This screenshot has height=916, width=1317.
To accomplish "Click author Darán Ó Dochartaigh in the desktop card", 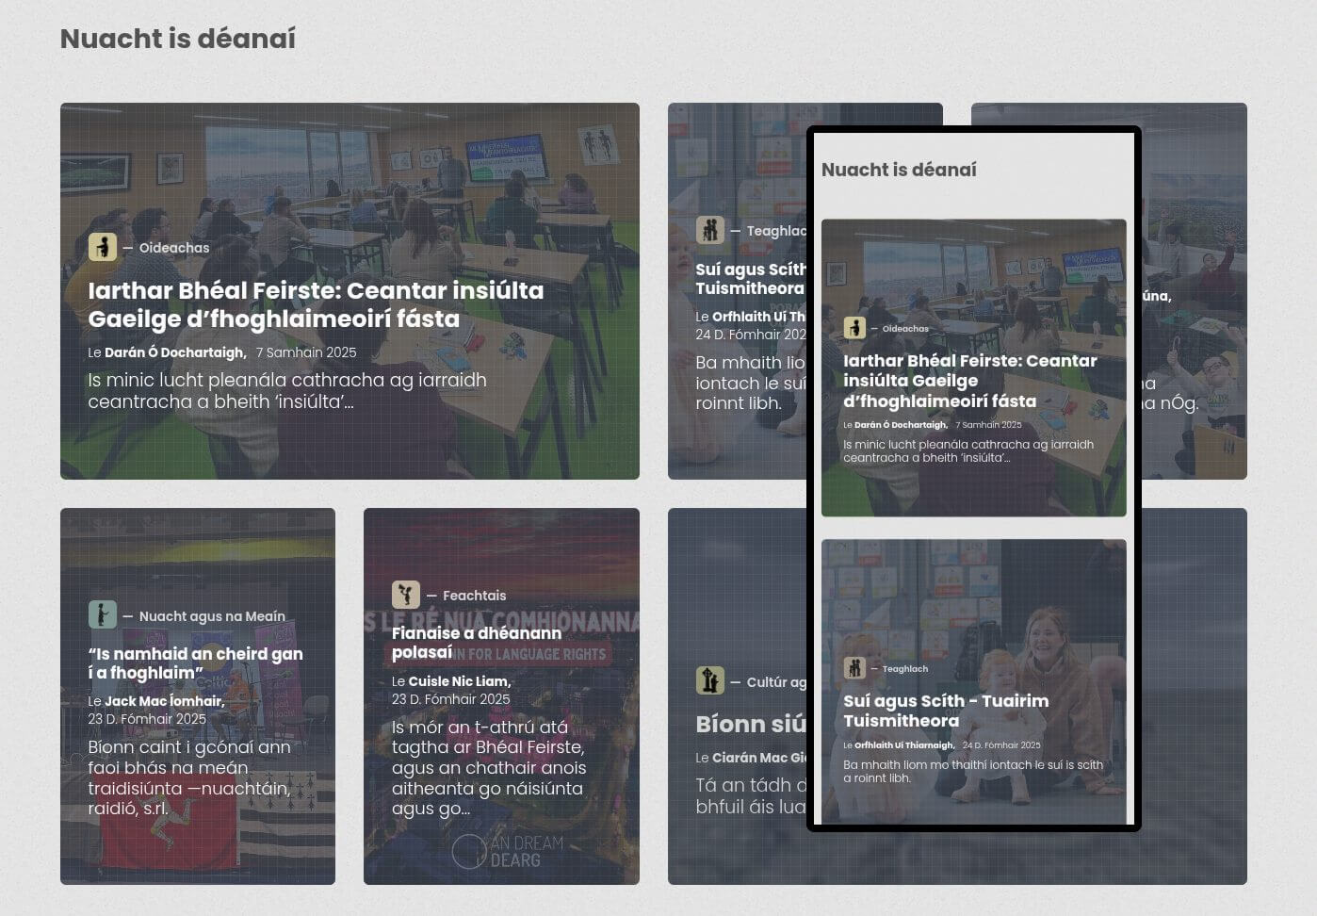I will [174, 352].
